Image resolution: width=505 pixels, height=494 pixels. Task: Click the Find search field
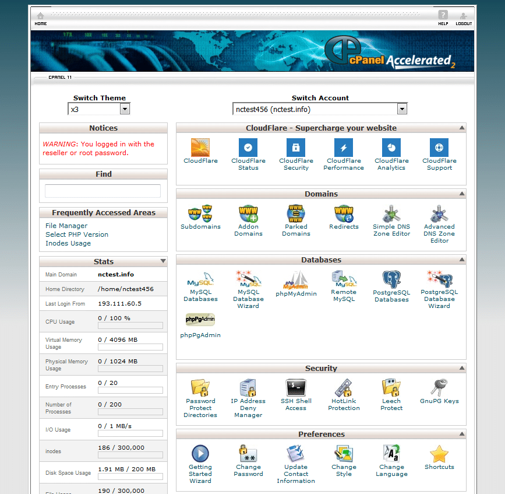pyautogui.click(x=103, y=191)
